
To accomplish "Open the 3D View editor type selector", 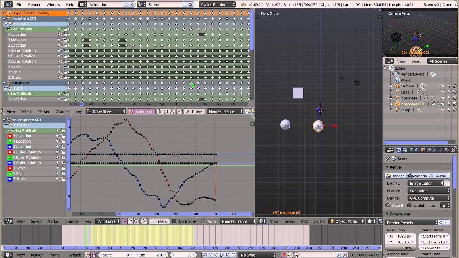I will [263, 221].
